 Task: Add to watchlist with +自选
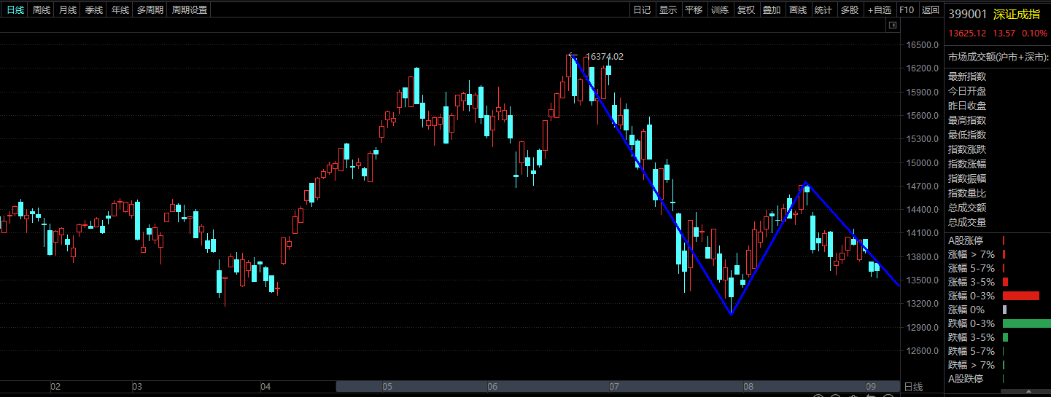pos(879,10)
